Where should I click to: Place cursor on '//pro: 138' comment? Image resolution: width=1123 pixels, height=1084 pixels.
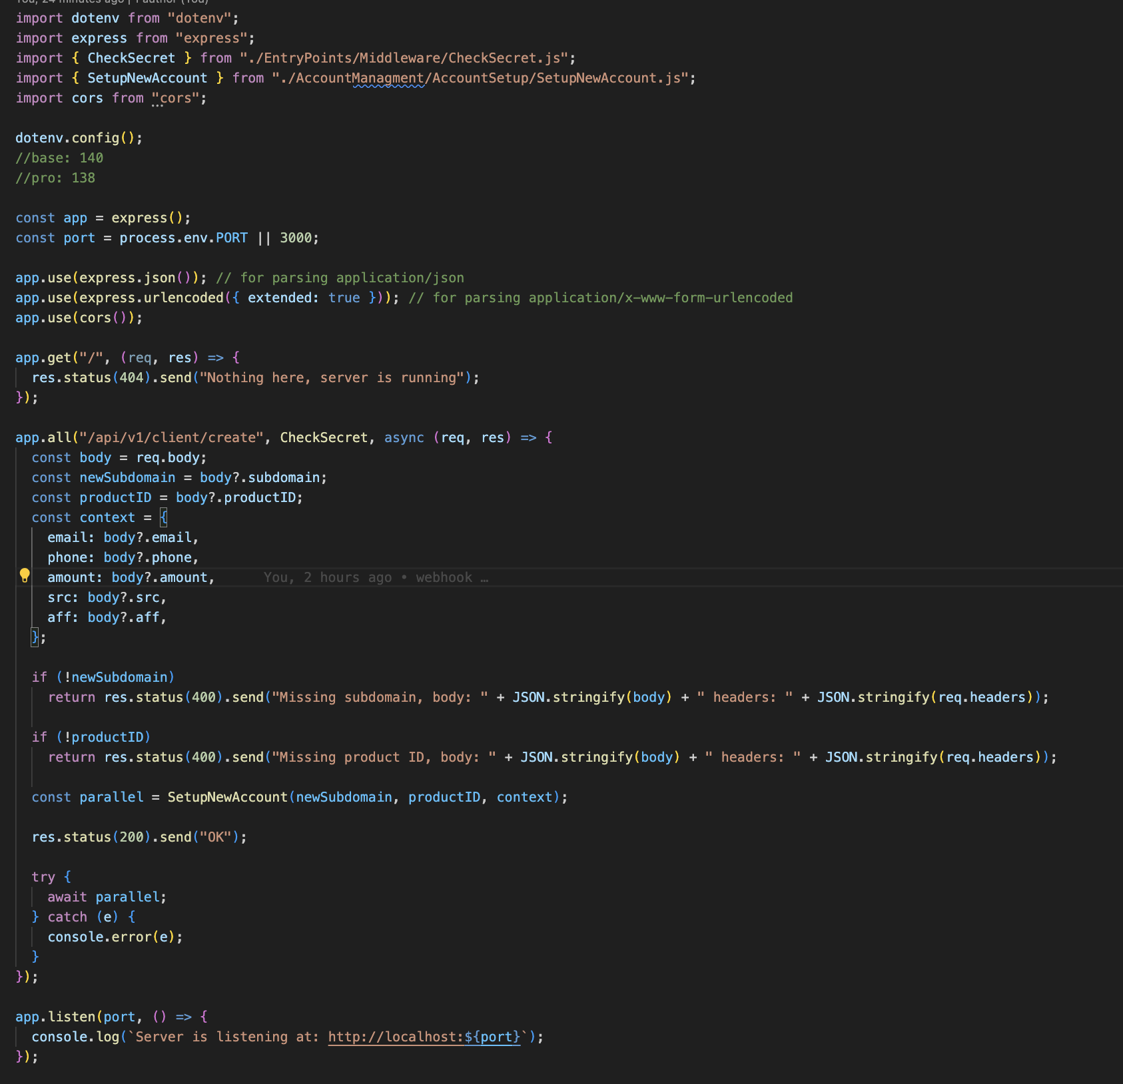[x=55, y=178]
